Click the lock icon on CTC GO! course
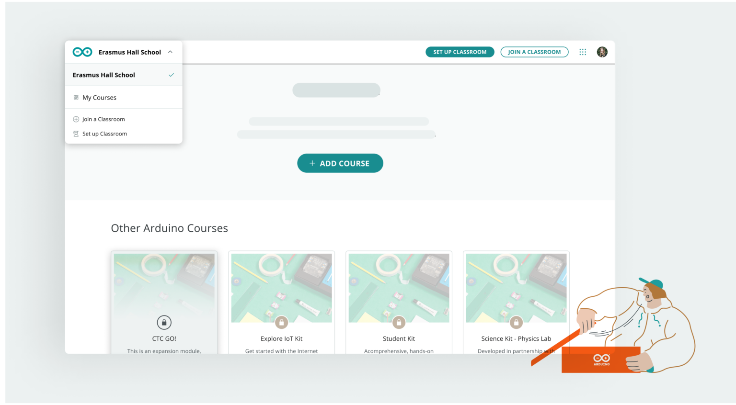Screen dimensions: 736x405 (164, 322)
